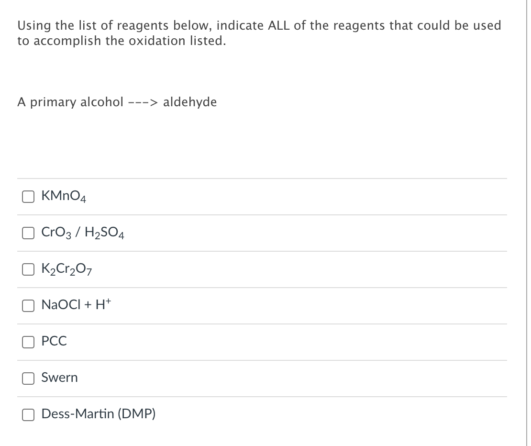Check the K2Cr2O7 checkbox

click(28, 269)
